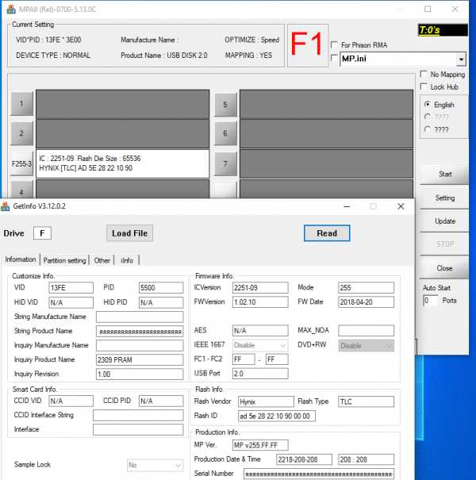
Task: Click the ICVersion field 2251-09
Action: pos(260,288)
